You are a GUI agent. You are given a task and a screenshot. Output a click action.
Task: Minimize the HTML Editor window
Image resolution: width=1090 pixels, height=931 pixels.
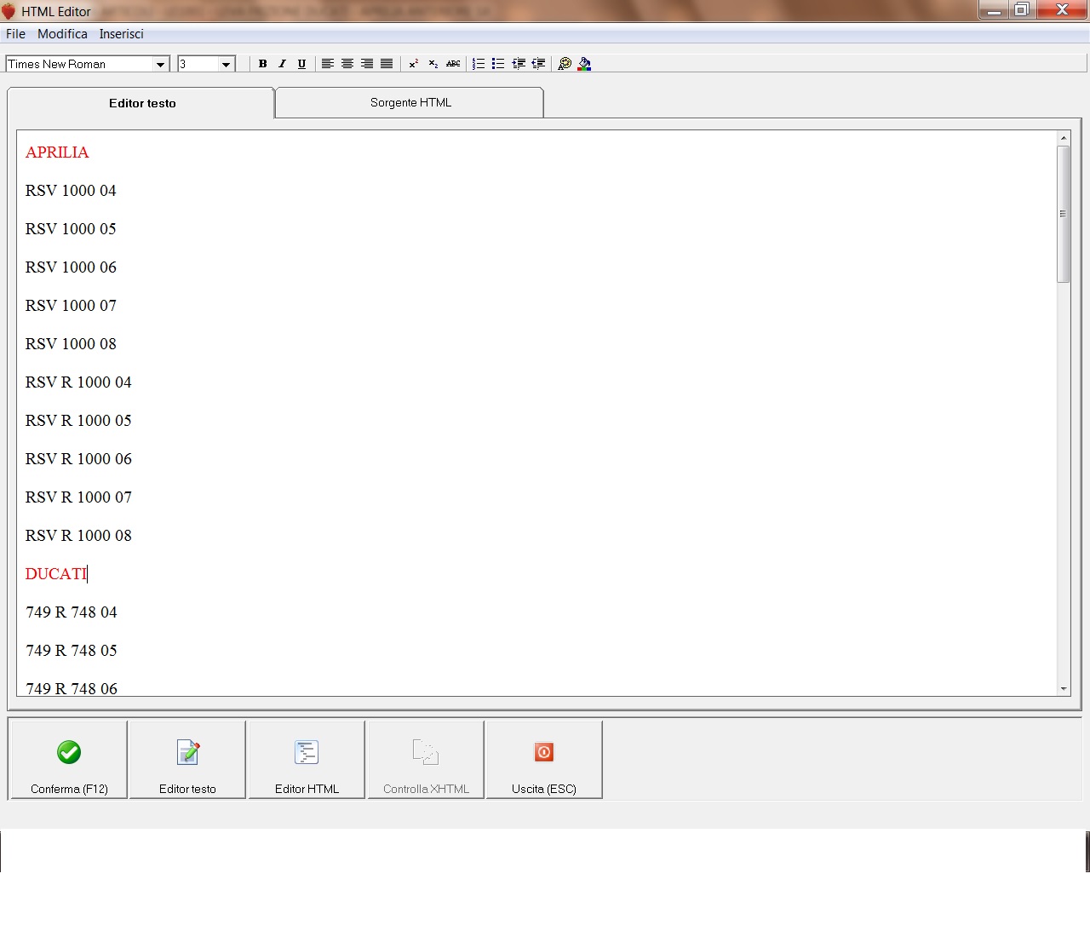pos(994,10)
